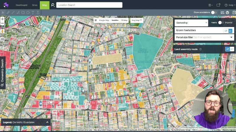Open the hamburger list menu
The height and width of the screenshot is (132, 236).
point(210,5)
